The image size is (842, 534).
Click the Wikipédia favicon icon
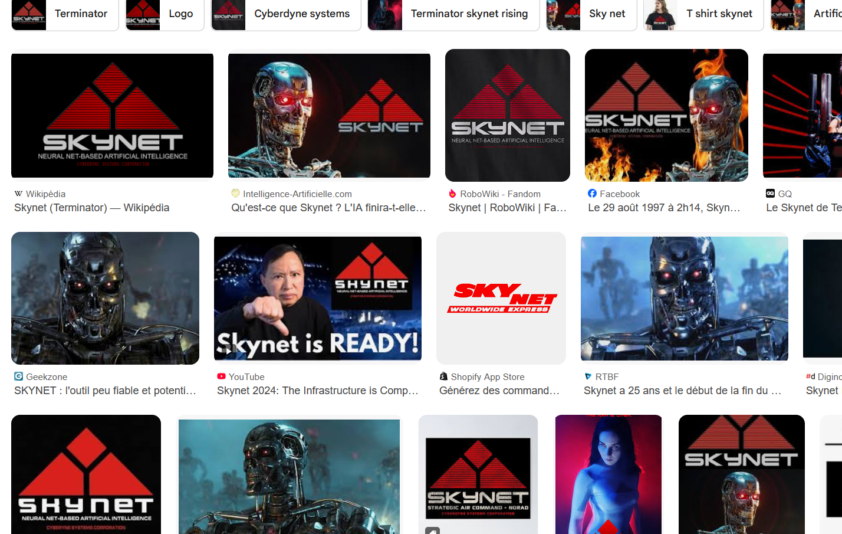[x=19, y=194]
